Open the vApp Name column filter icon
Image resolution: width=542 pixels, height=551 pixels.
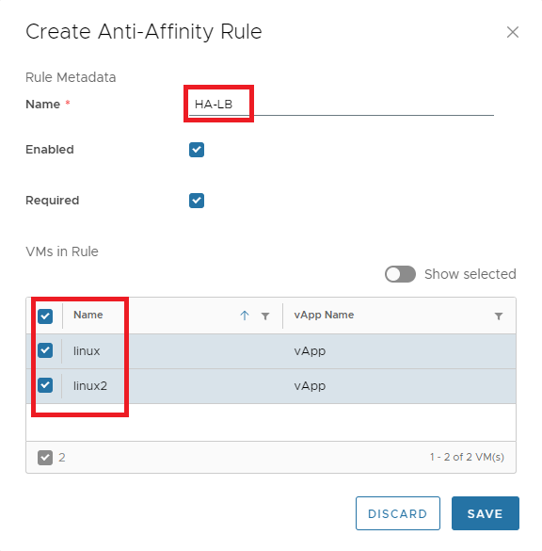499,316
